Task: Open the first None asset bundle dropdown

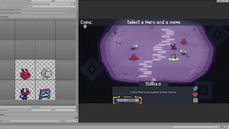Action: [33, 121]
